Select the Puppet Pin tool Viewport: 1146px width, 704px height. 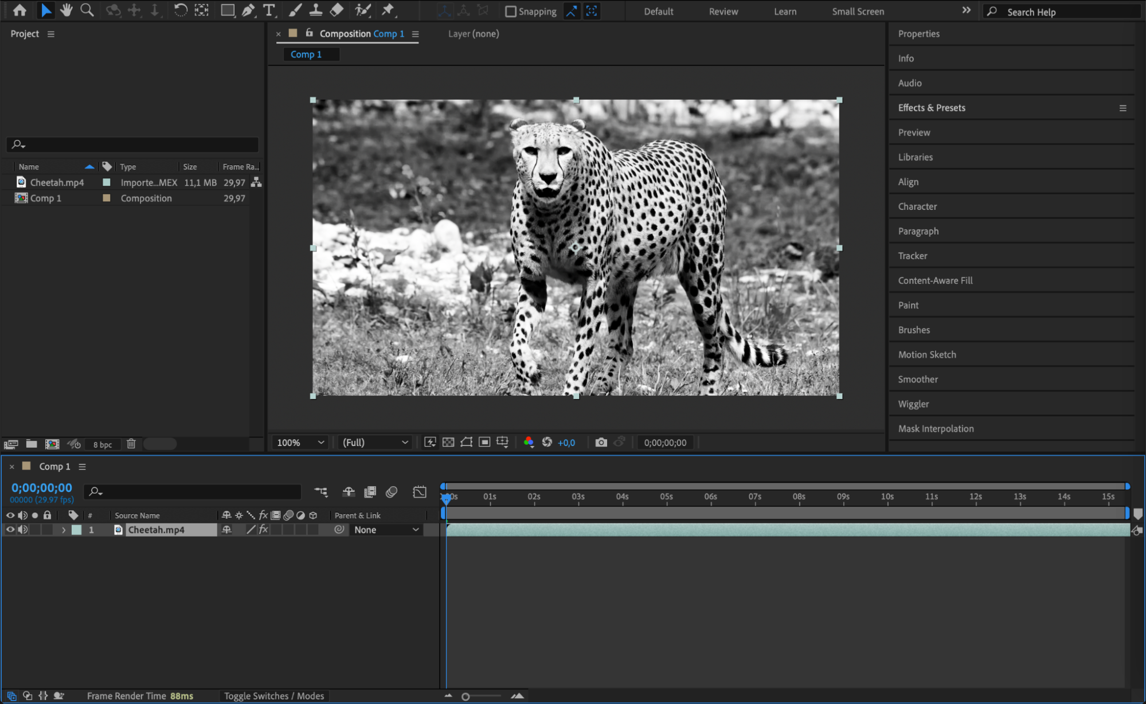tap(388, 10)
